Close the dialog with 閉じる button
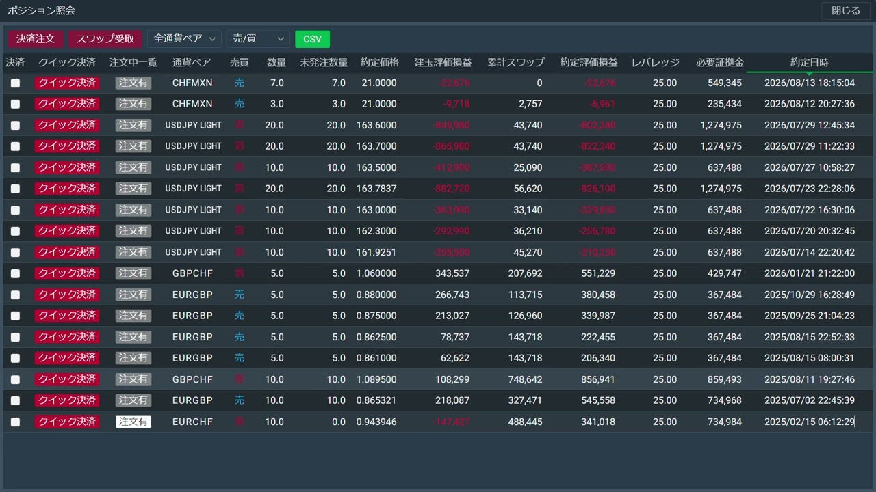 846,11
